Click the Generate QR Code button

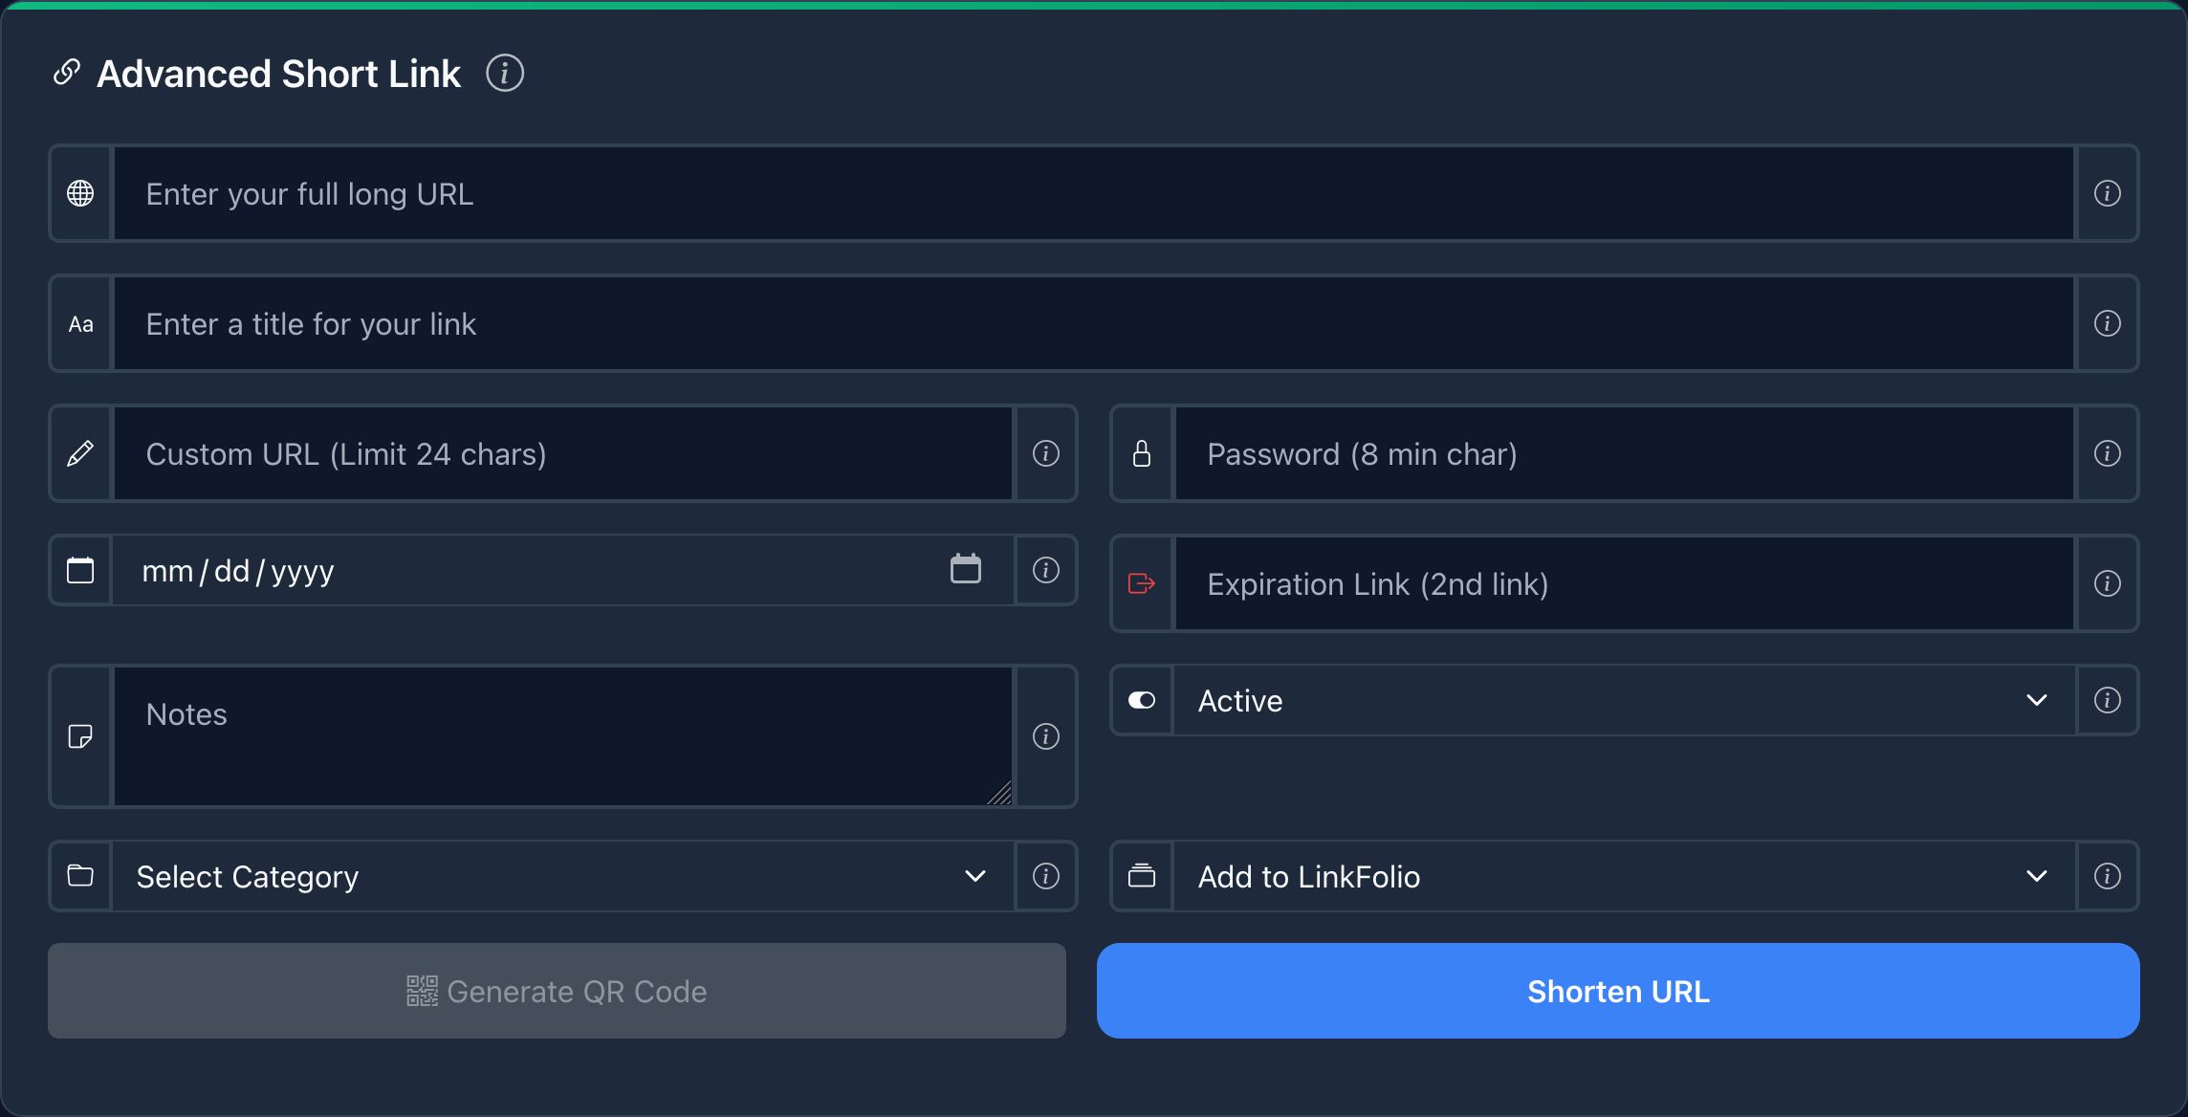[x=556, y=991]
